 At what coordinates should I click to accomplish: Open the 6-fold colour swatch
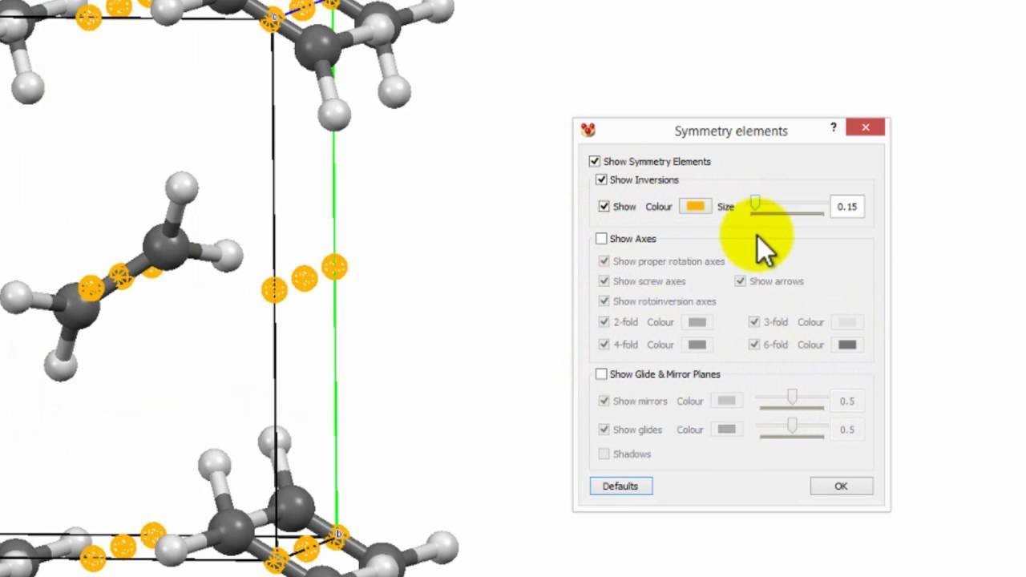coord(847,345)
